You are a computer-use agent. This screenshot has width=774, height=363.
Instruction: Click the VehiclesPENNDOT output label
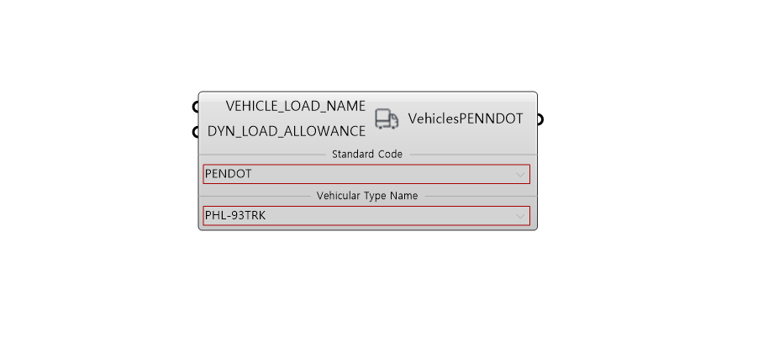click(466, 119)
